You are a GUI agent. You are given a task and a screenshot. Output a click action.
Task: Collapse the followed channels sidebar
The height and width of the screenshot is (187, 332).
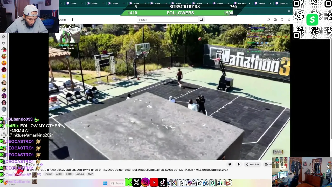4,37
